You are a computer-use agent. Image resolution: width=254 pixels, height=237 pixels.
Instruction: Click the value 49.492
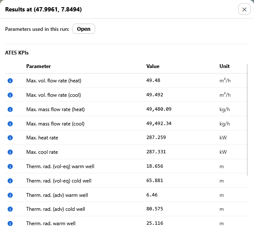click(x=155, y=95)
